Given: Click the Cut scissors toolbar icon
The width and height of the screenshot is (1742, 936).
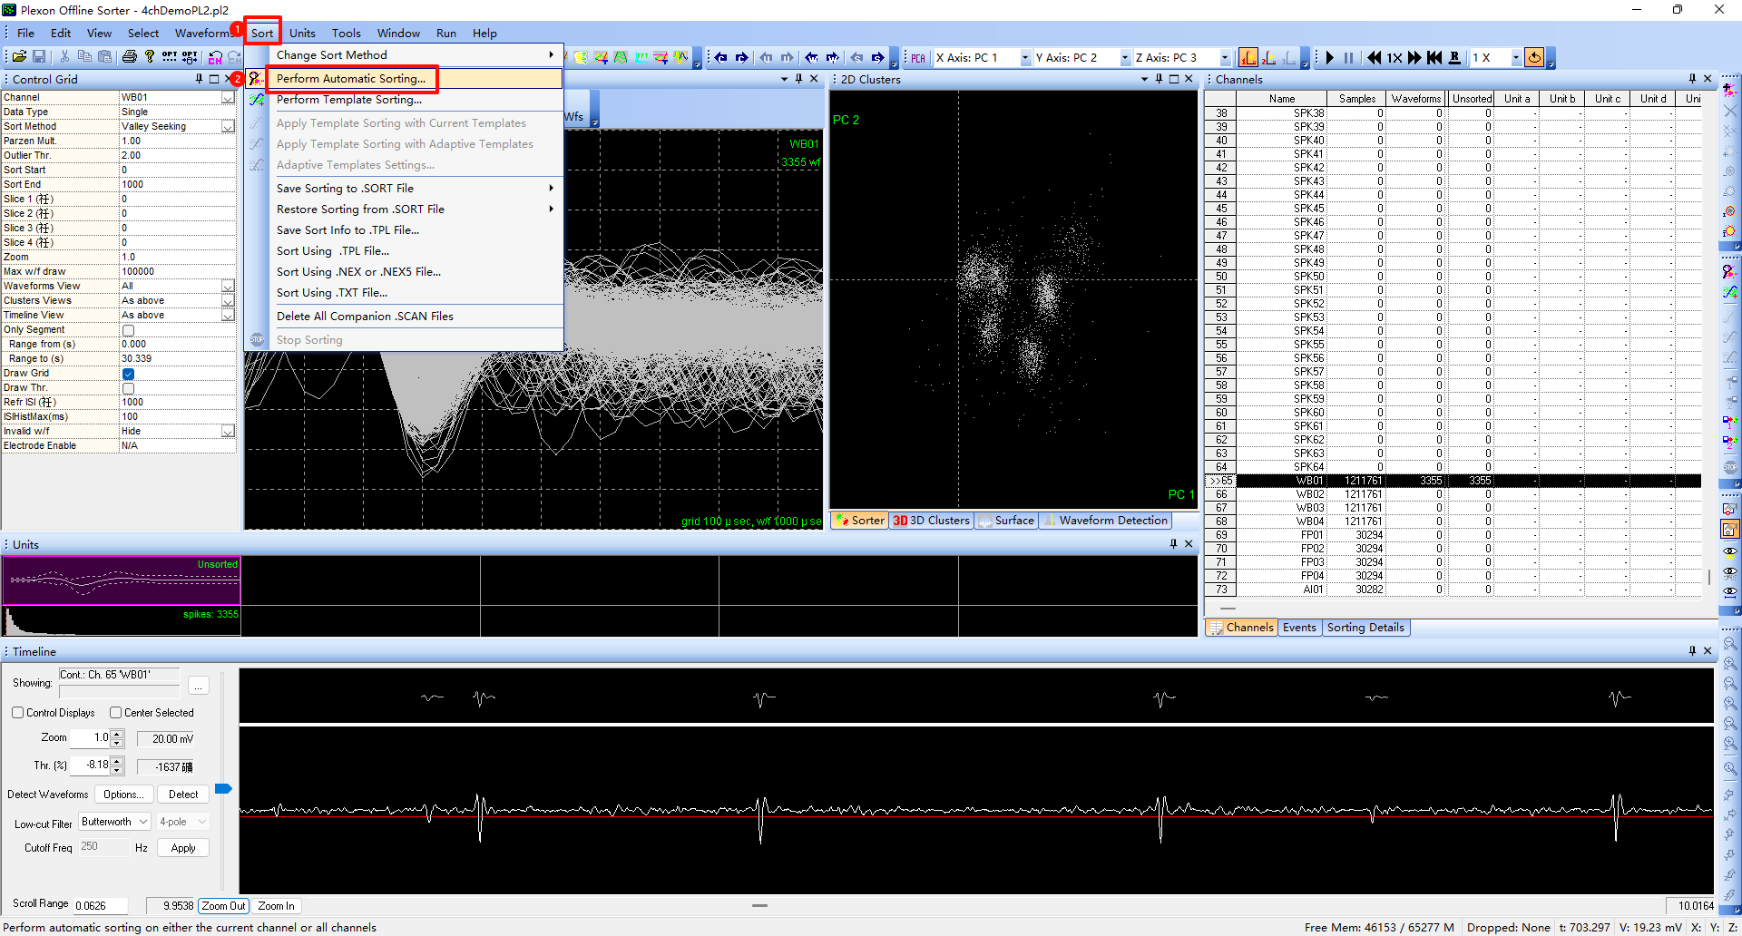Looking at the screenshot, I should click(x=64, y=56).
